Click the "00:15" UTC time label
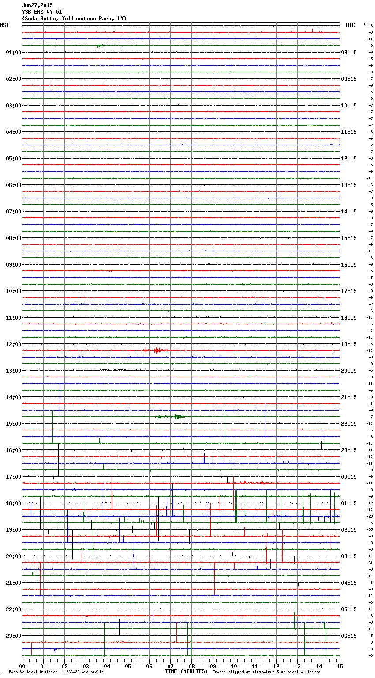Image resolution: width=375 pixels, height=678 pixels. click(x=349, y=477)
